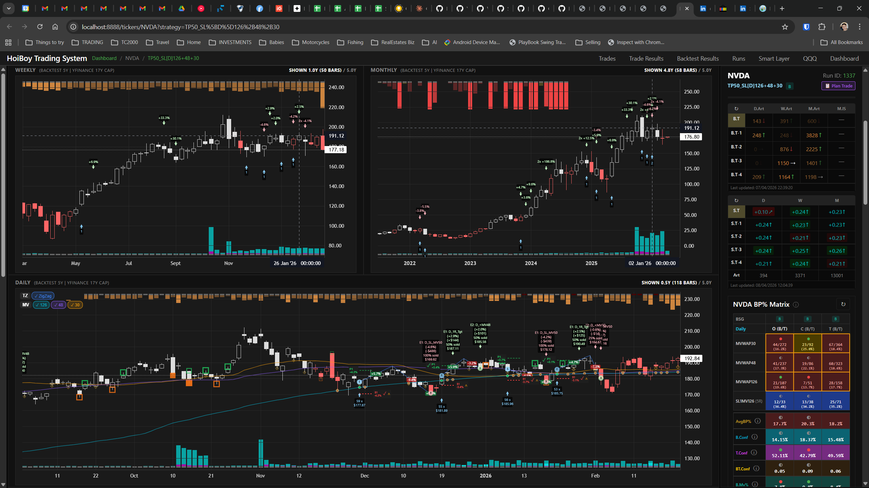Screen dimensions: 869x488
Task: Open the Trades menu item
Action: click(607, 59)
